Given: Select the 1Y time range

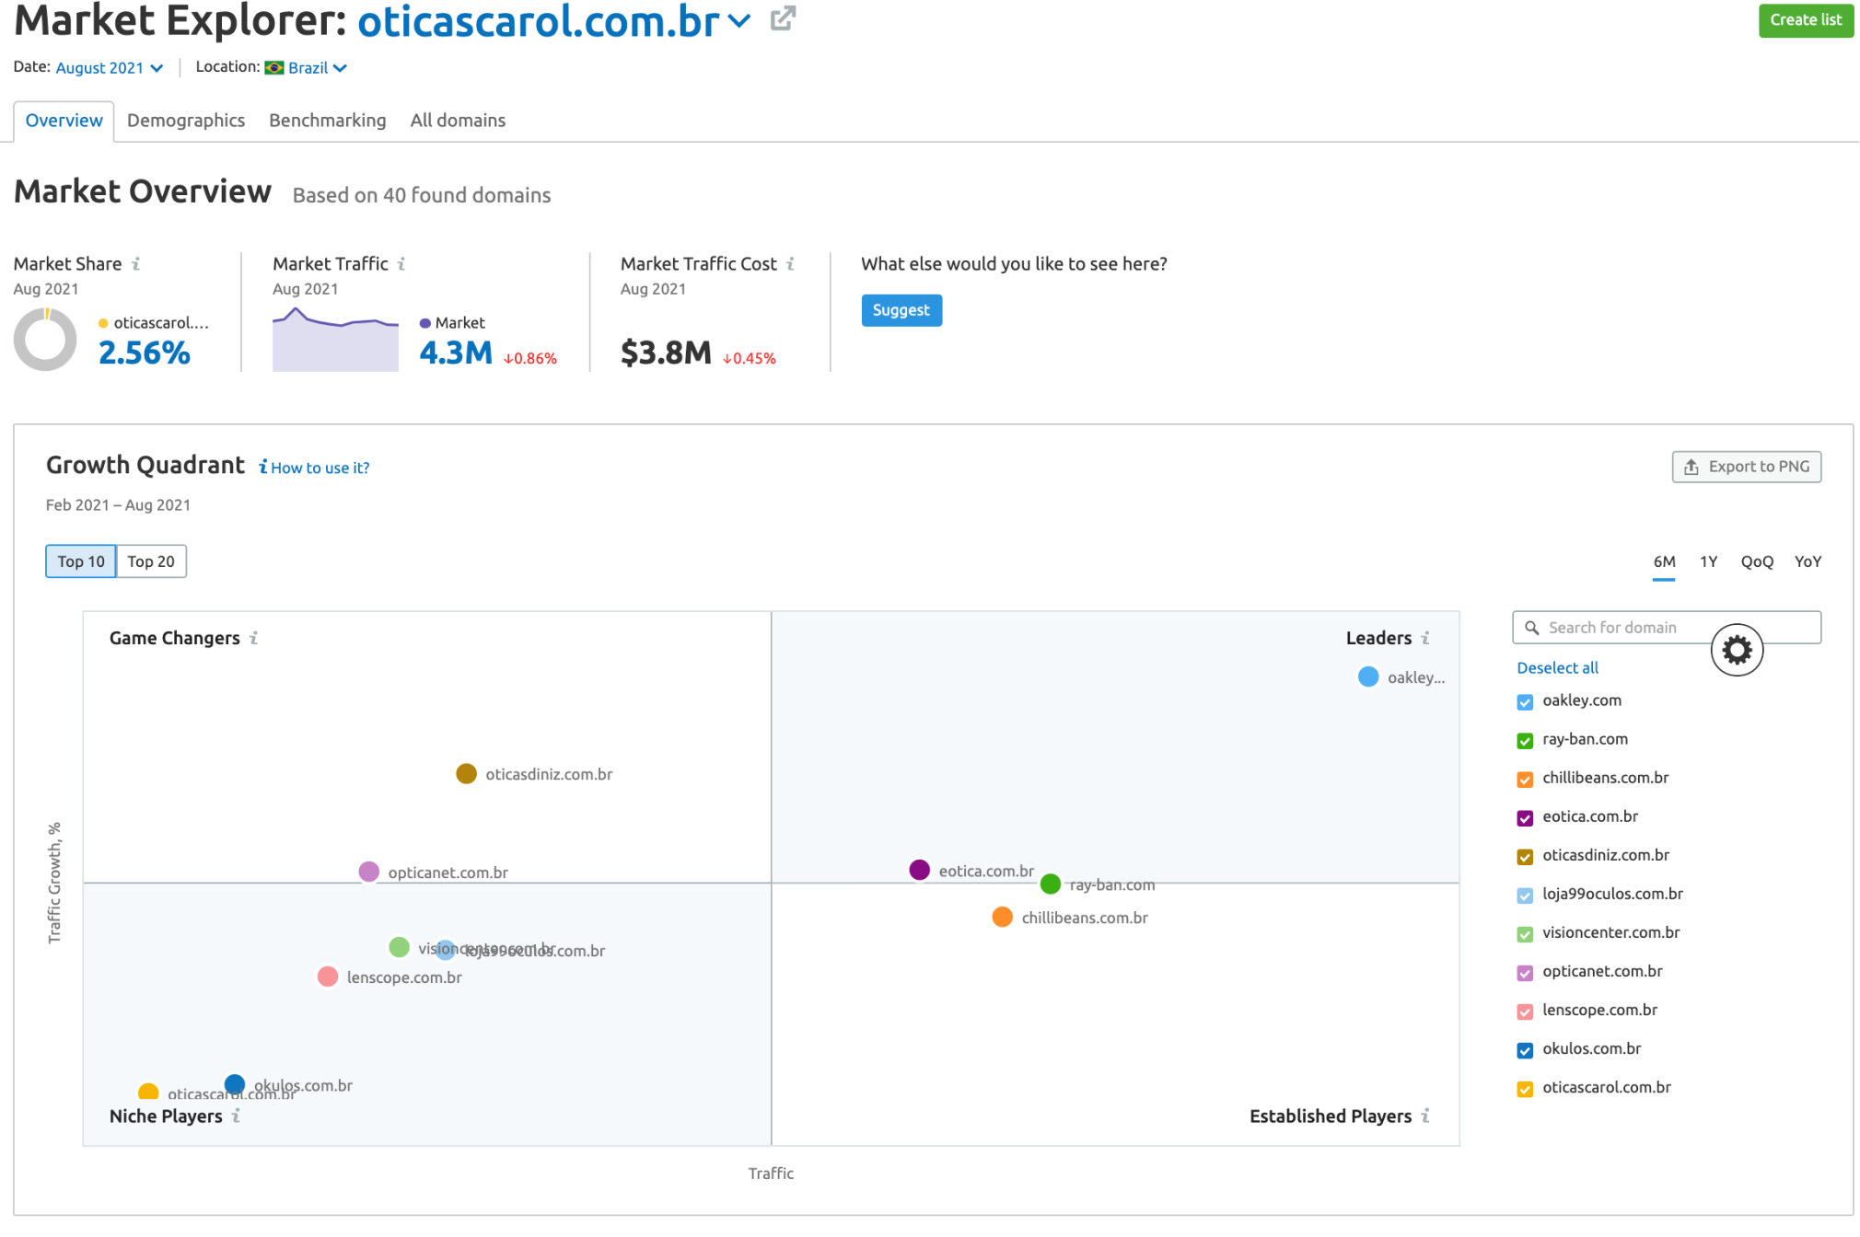Looking at the screenshot, I should [1708, 561].
